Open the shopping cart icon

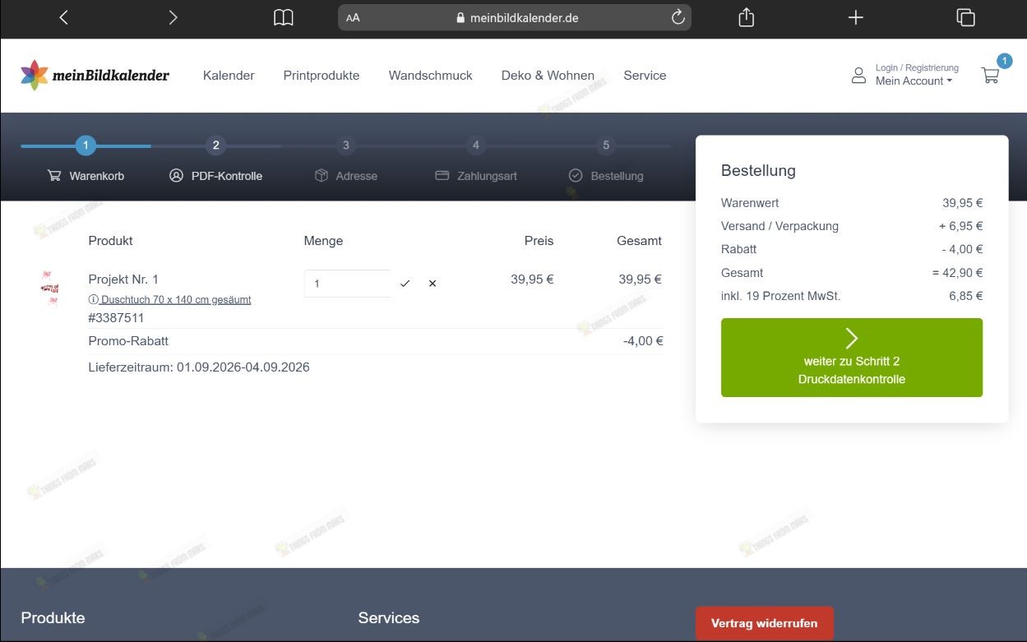point(991,76)
